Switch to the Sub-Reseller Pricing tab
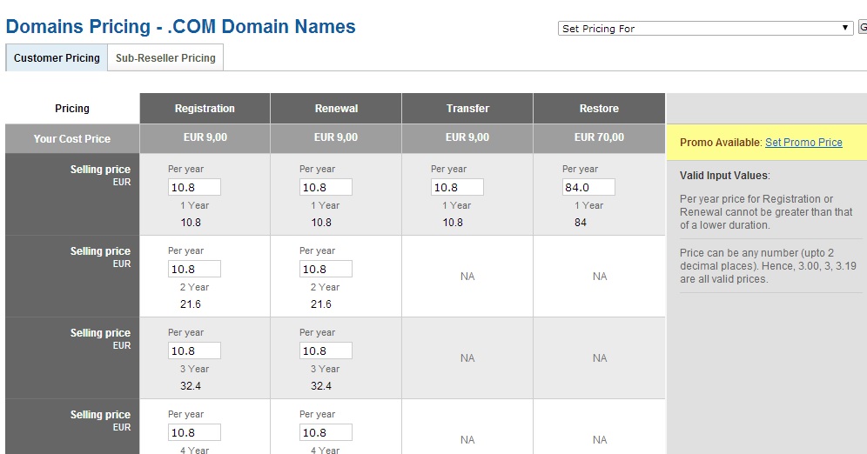Image resolution: width=867 pixels, height=454 pixels. click(x=165, y=58)
